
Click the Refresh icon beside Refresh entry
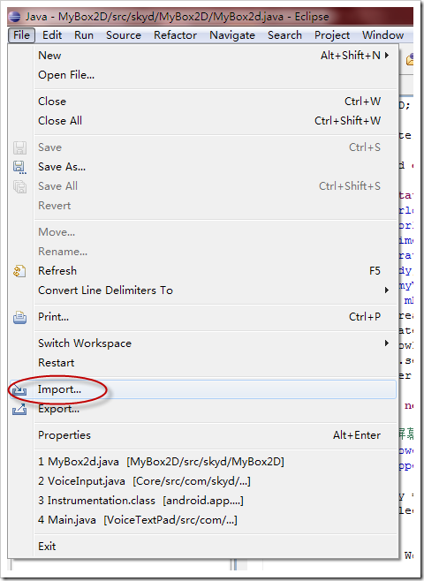tap(19, 271)
